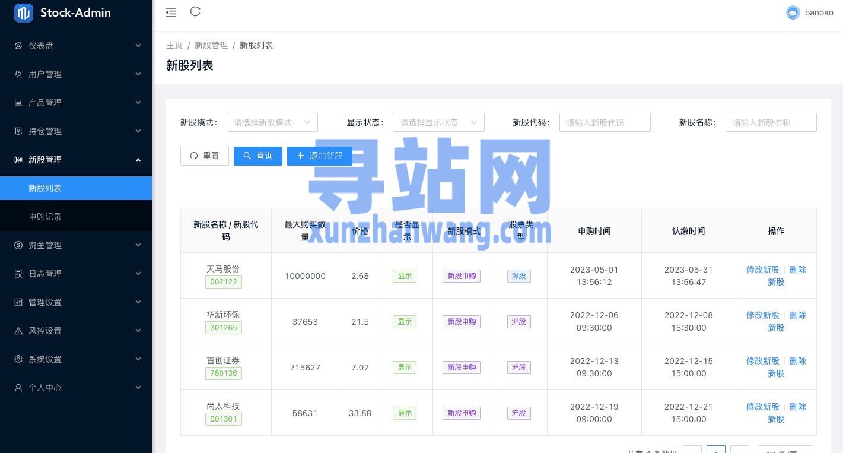Click 修改新股 for 天马股份
The width and height of the screenshot is (843, 453).
click(x=763, y=270)
